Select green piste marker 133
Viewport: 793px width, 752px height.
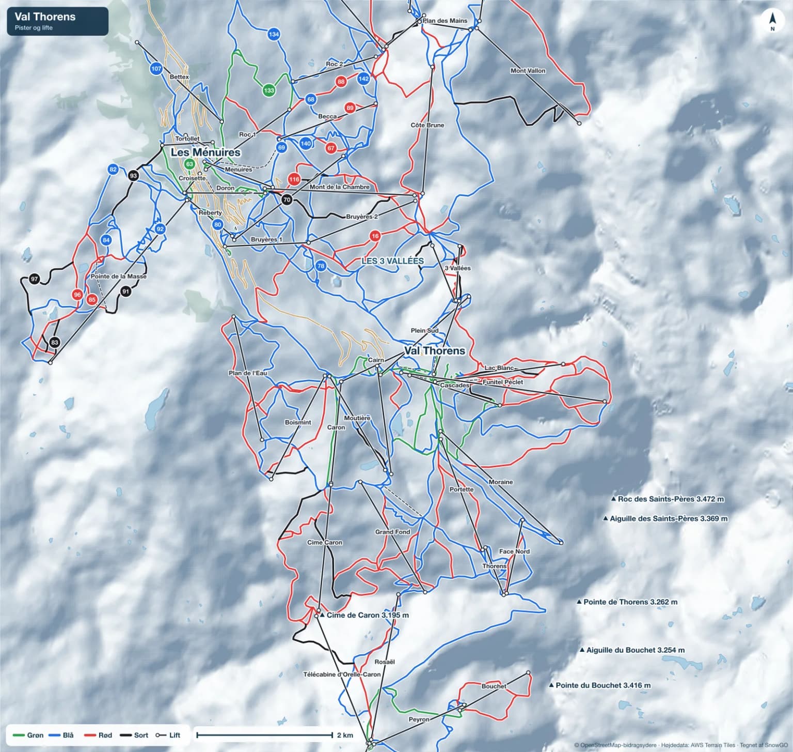click(x=269, y=90)
